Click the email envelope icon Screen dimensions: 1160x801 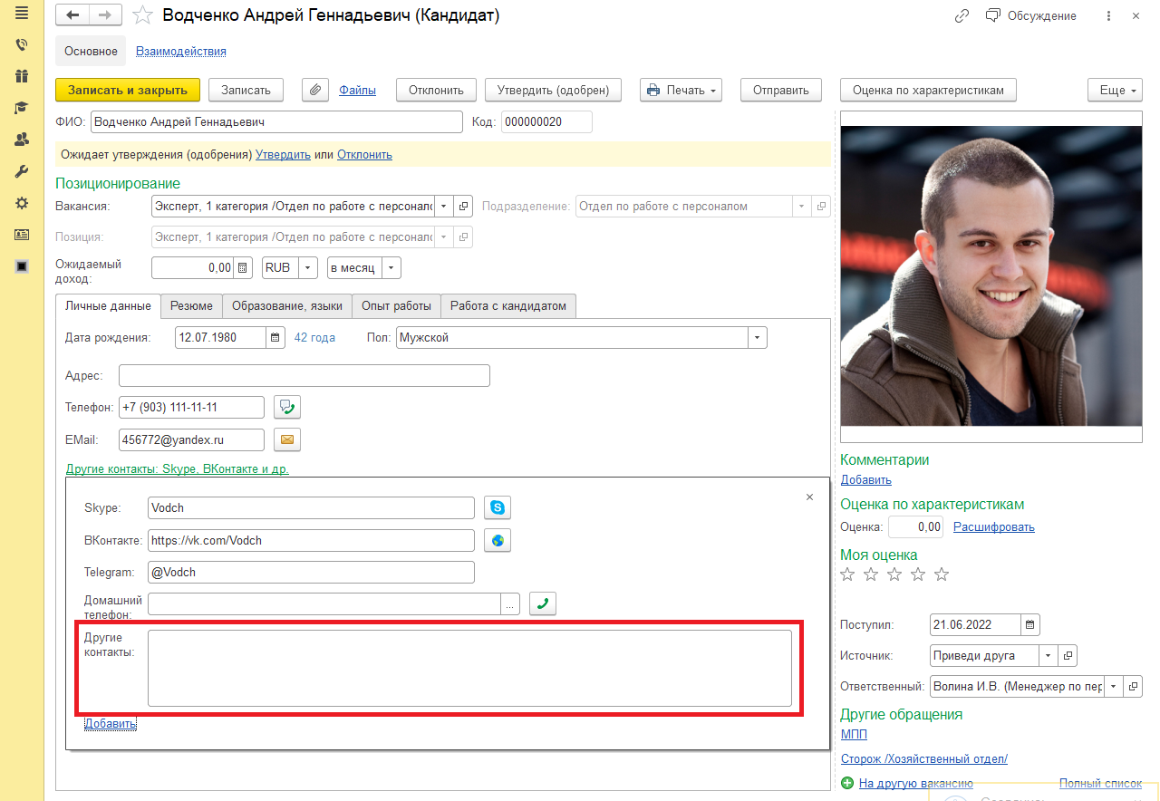tap(286, 440)
